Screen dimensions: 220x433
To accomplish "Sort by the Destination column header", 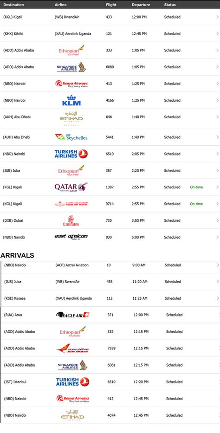I will (13, 5).
